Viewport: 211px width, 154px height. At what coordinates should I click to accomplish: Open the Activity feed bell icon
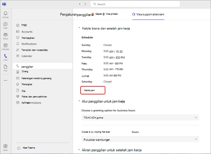(x=5, y=14)
